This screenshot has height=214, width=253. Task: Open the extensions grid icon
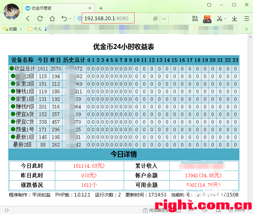click(195, 19)
